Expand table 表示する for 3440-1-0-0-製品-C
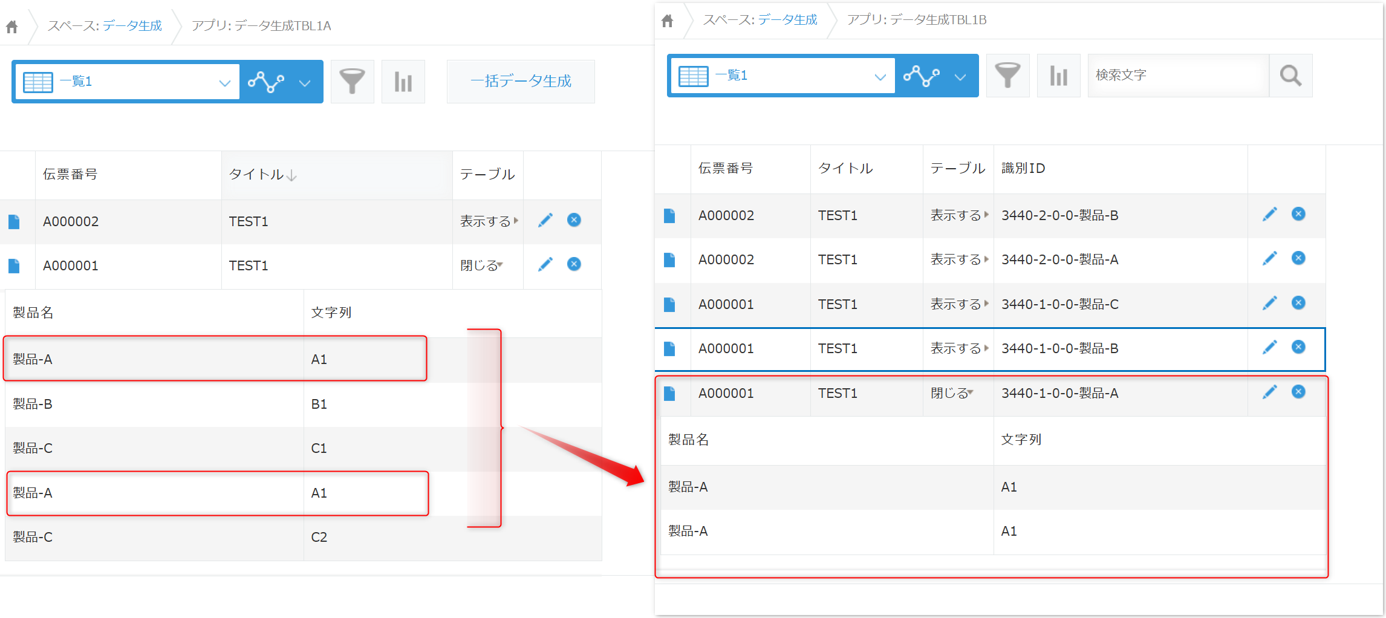Viewport: 1386px width, 618px height. click(x=960, y=304)
